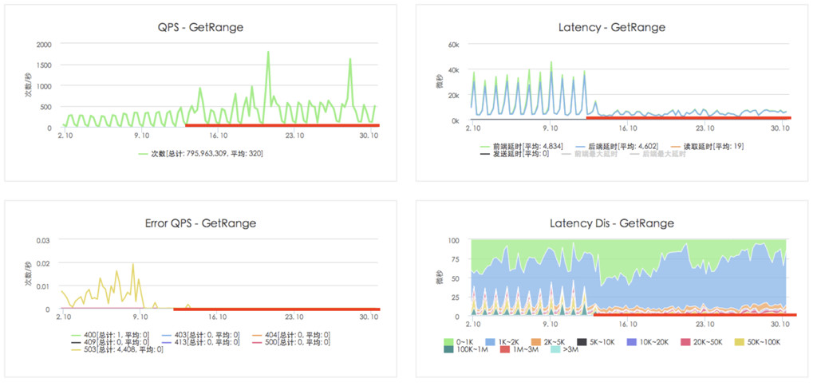Click the >3M light cyan legend swatch

(556, 350)
